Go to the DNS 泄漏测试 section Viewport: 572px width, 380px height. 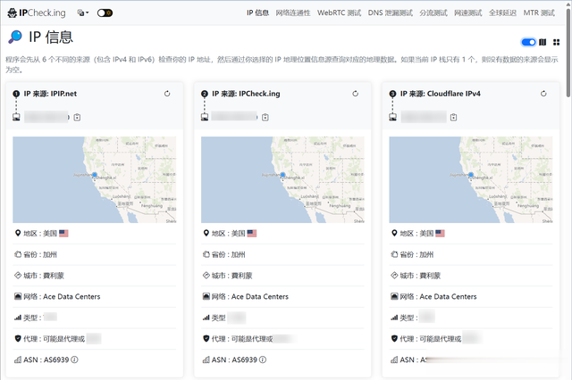point(391,12)
